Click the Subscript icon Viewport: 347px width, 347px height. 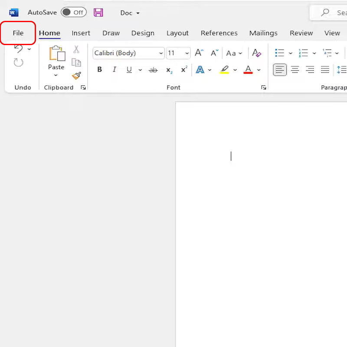169,70
